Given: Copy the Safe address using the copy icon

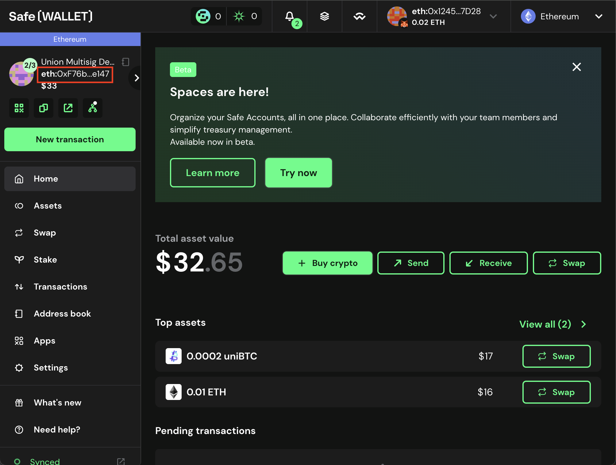Looking at the screenshot, I should pos(43,108).
